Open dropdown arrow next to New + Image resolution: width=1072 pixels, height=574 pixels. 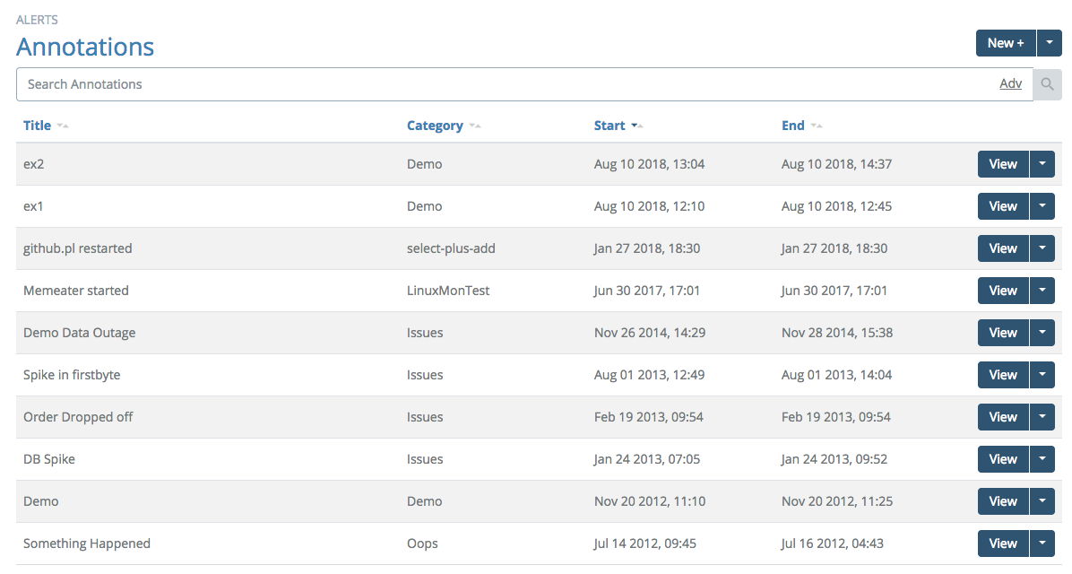click(1049, 43)
